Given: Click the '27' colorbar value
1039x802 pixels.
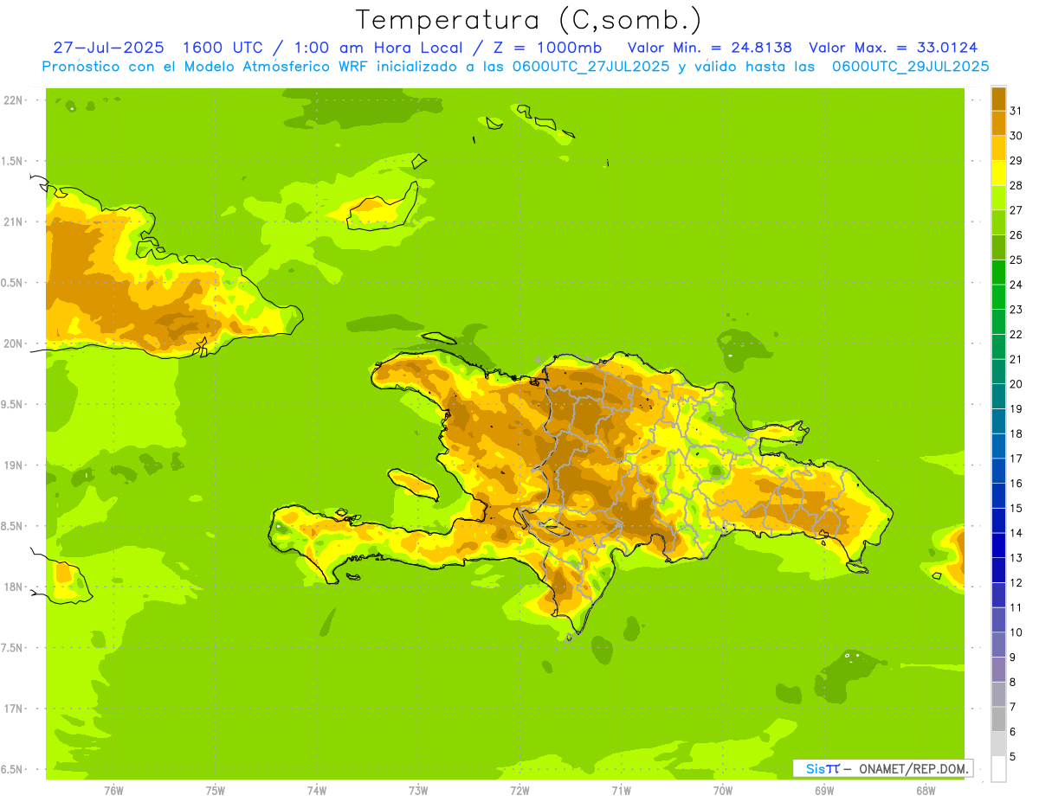Looking at the screenshot, I should pyautogui.click(x=1016, y=210).
